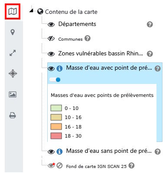This screenshot has width=166, height=174.
Task: Open the image export tool icon
Action: pyautogui.click(x=13, y=94)
